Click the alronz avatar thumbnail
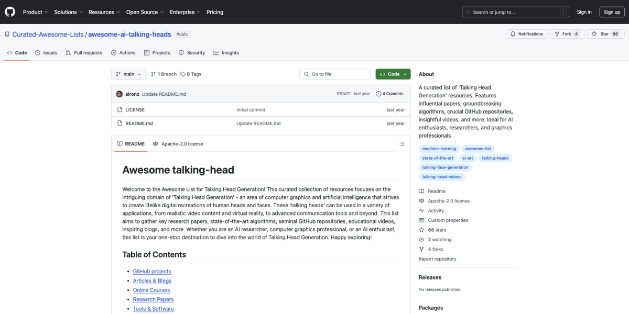The height and width of the screenshot is (314, 629). coord(120,94)
